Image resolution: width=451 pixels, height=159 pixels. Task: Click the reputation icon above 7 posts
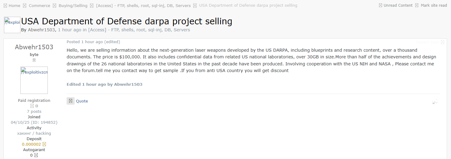point(32,106)
